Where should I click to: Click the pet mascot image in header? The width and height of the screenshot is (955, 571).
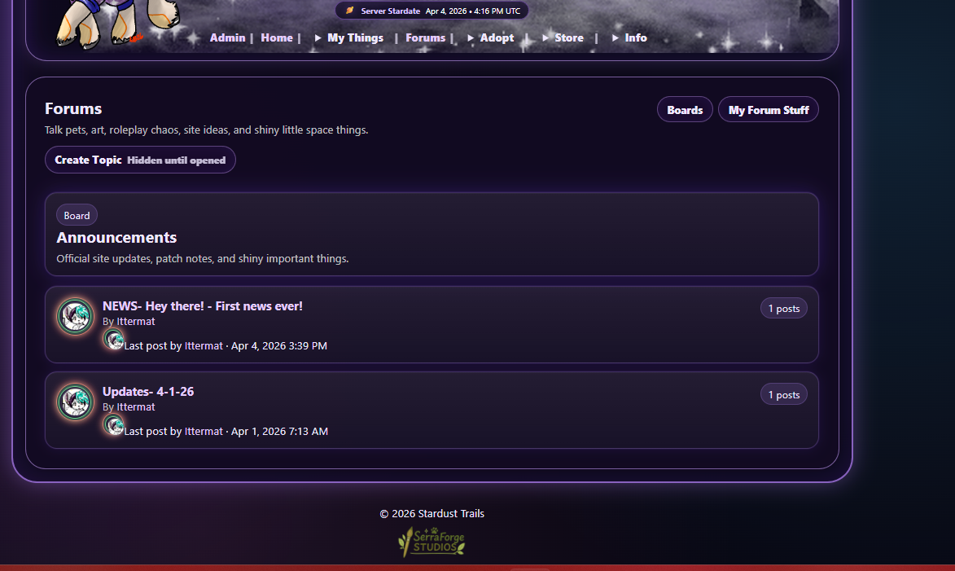[x=117, y=23]
